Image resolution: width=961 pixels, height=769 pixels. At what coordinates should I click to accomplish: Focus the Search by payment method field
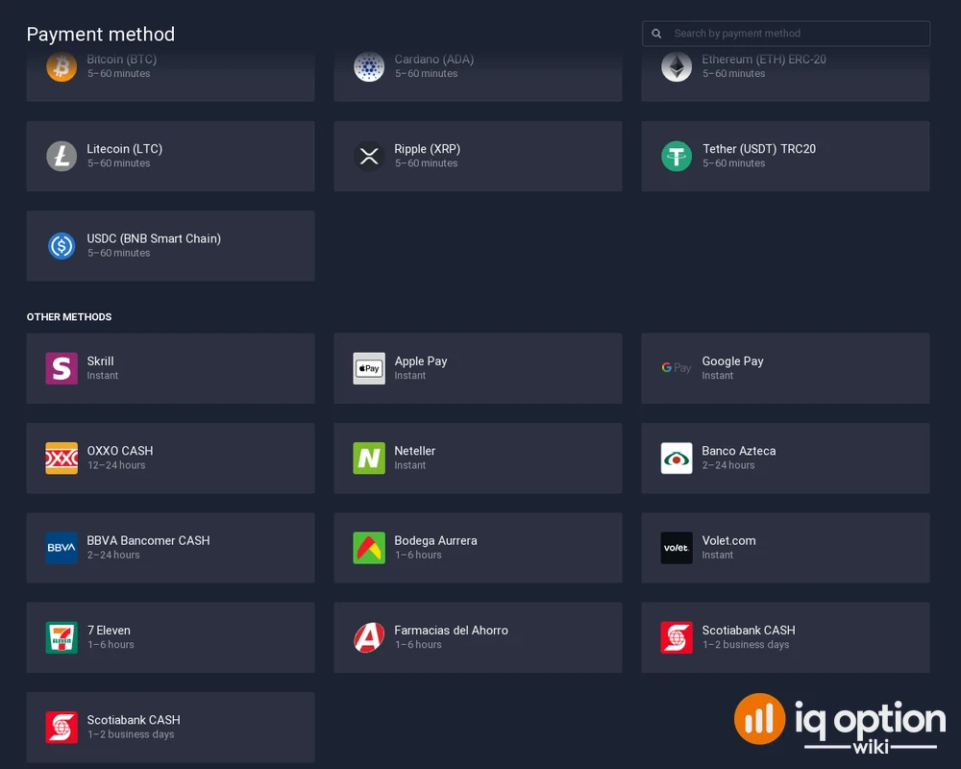pos(786,34)
